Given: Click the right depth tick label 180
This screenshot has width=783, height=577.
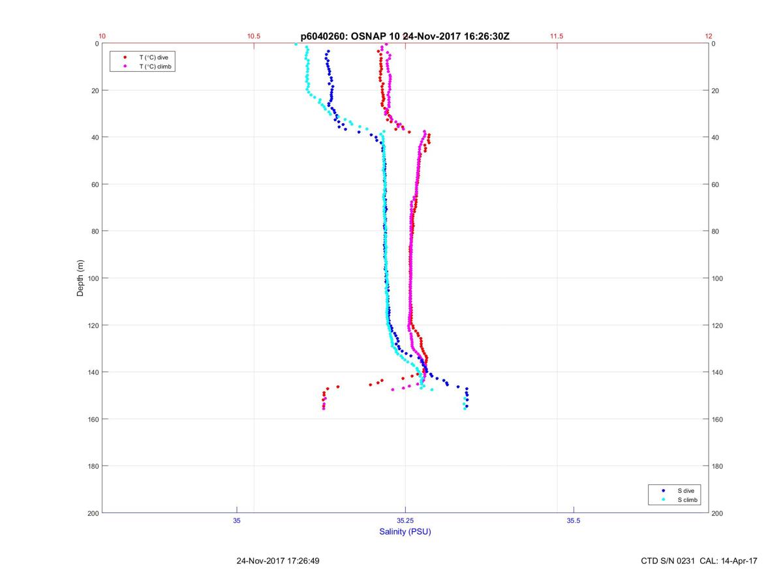Looking at the screenshot, I should pos(717,466).
